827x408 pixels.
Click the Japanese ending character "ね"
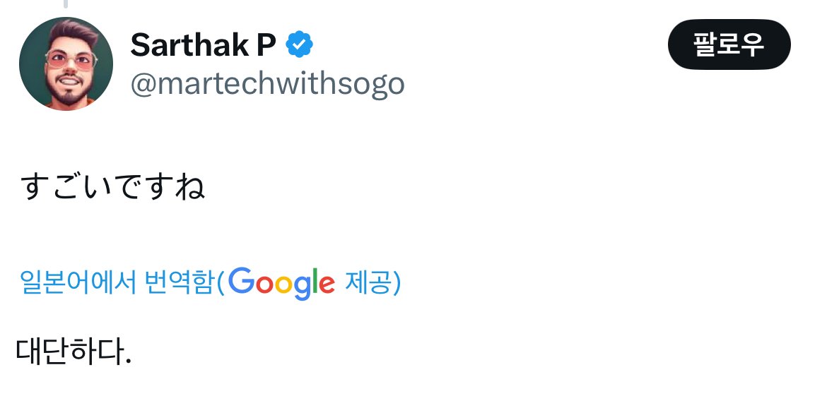click(190, 188)
